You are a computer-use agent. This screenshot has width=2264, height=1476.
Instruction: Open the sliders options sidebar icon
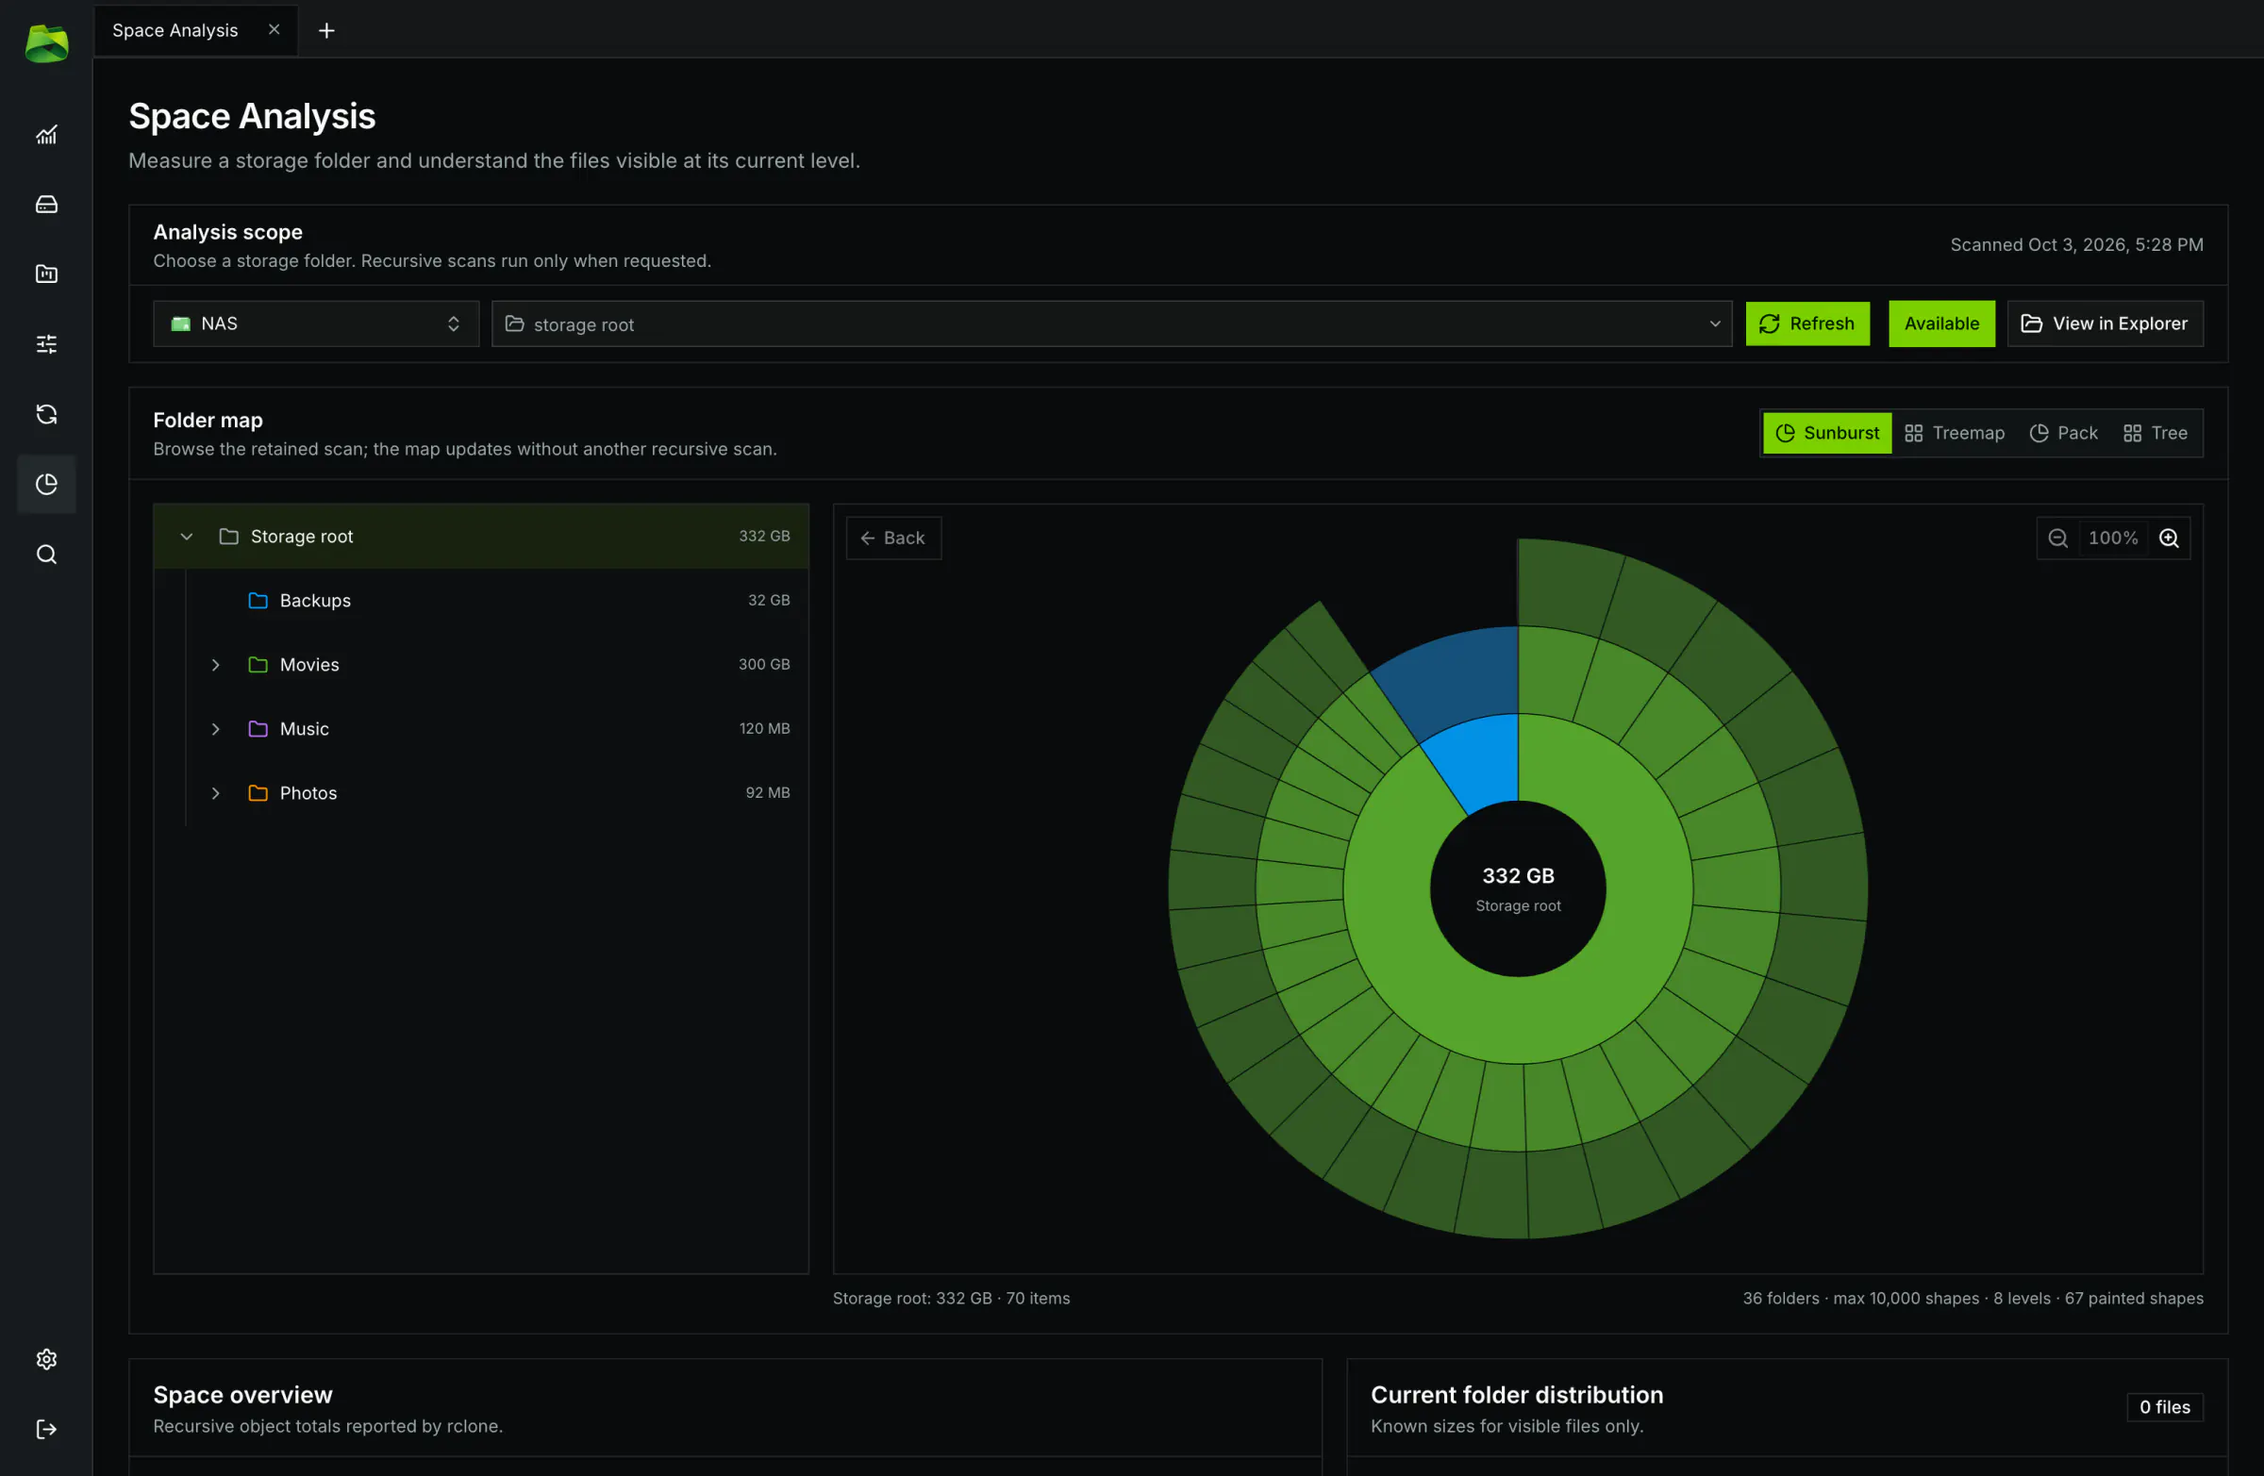tap(45, 344)
